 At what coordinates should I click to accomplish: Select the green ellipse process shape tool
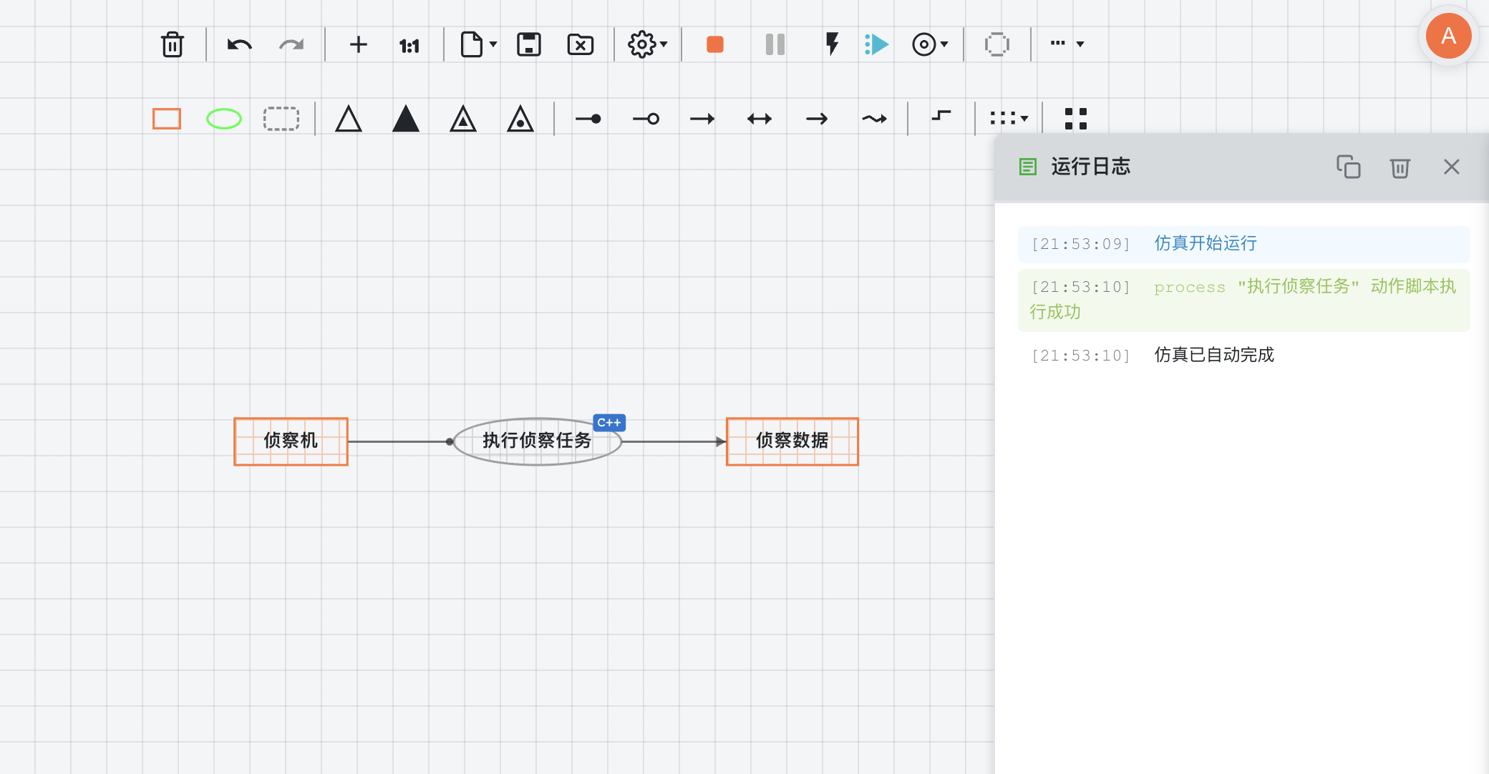point(224,119)
